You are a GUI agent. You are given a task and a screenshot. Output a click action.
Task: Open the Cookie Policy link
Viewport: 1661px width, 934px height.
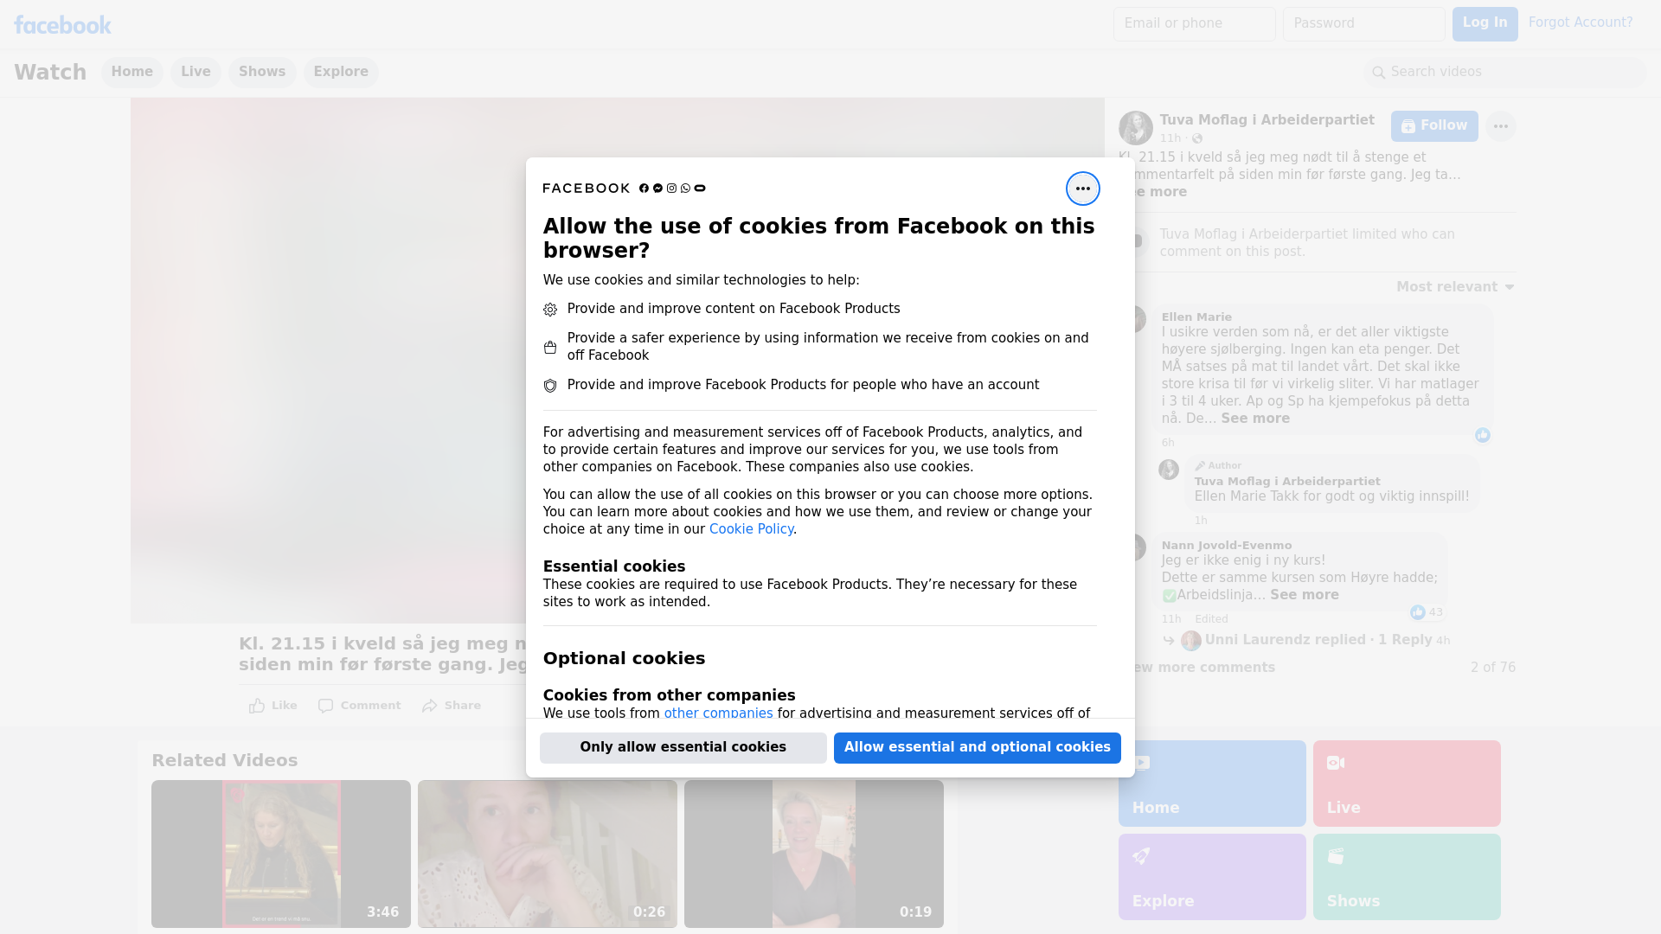[751, 529]
